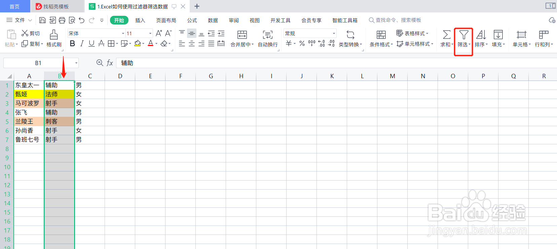Click the formula bar showing 辅助

(x=336, y=63)
